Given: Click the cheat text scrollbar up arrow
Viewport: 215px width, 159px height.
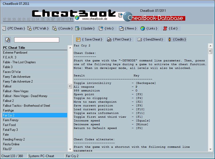Looking at the screenshot, I should [210, 46].
